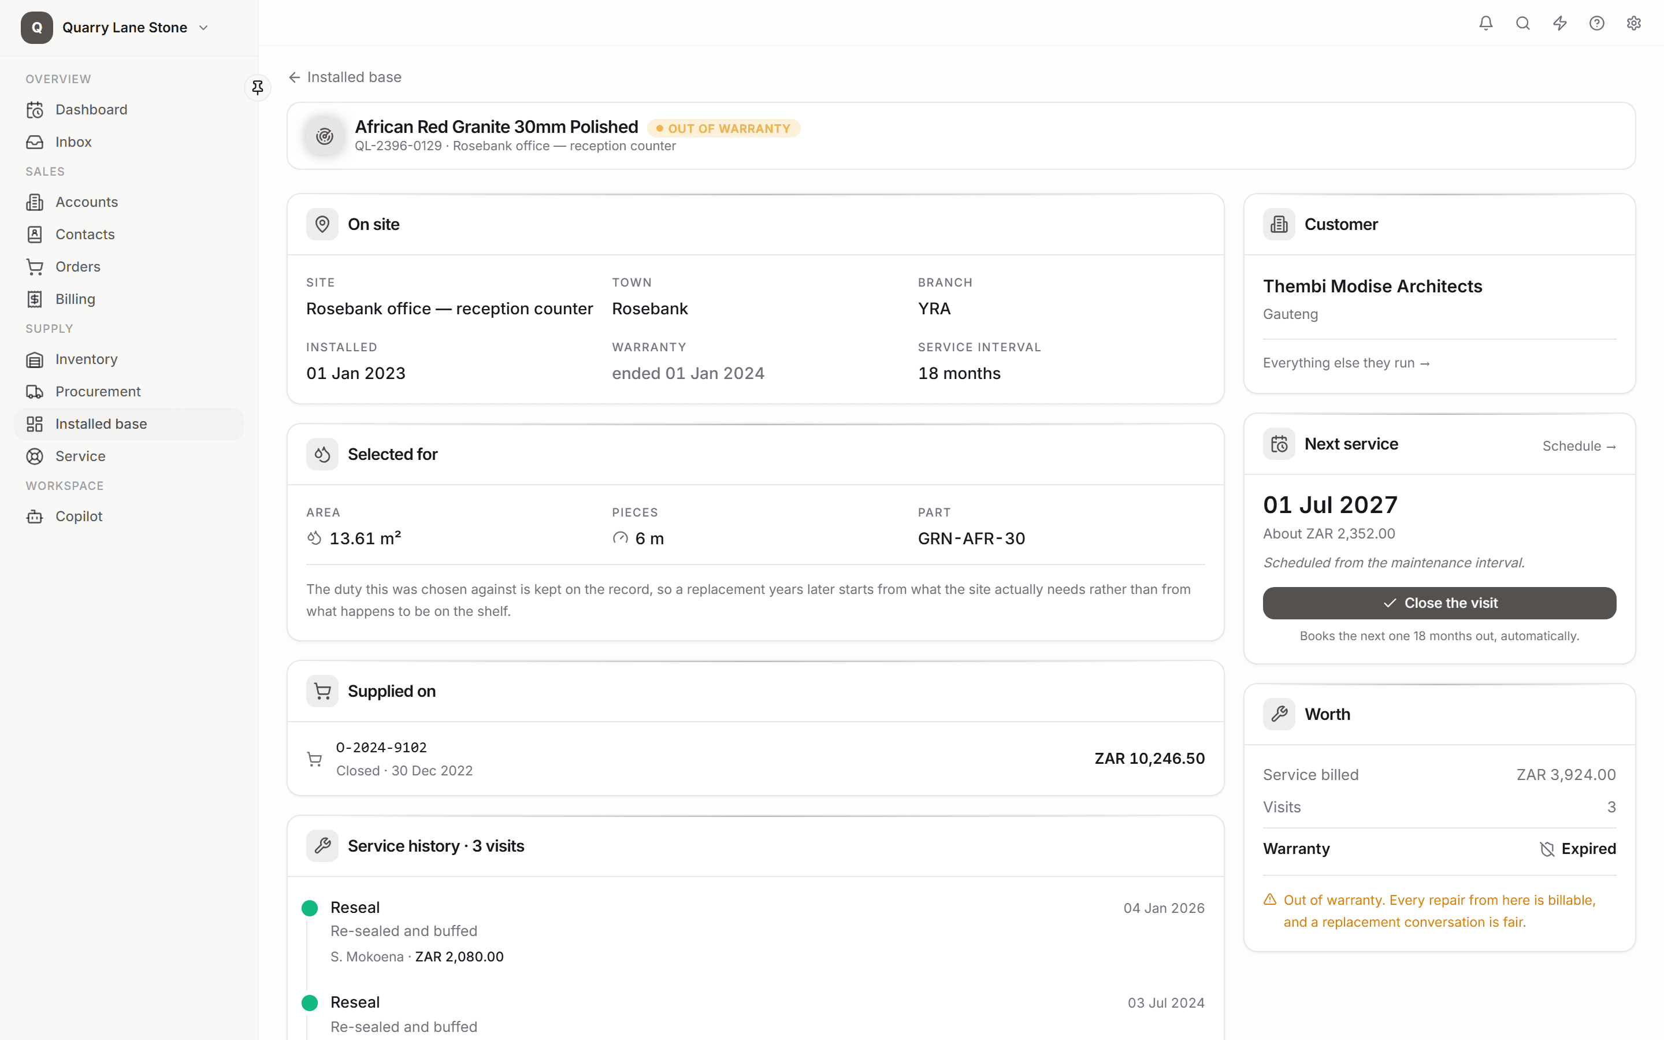The width and height of the screenshot is (1664, 1040).
Task: Go back to Installed base
Action: coord(345,77)
